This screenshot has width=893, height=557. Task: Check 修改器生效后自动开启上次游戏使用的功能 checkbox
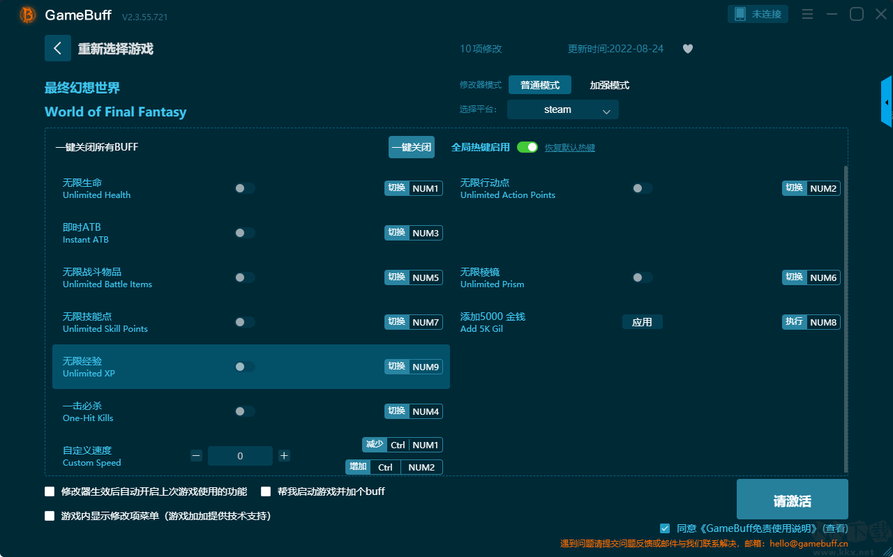[x=50, y=491]
